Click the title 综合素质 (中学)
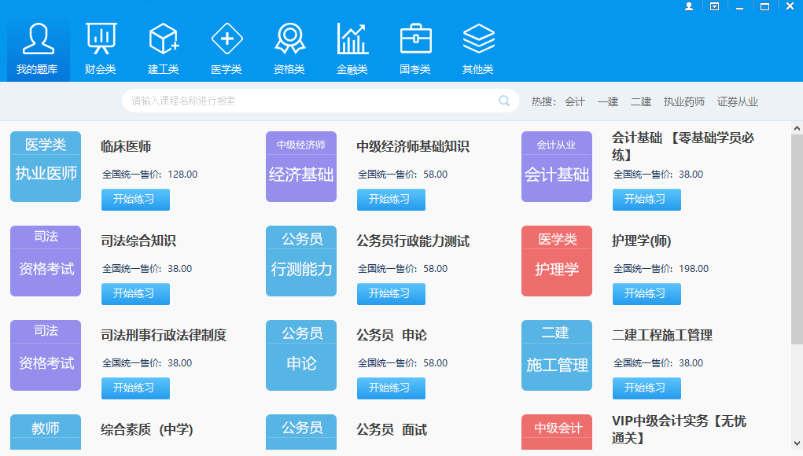 (147, 429)
